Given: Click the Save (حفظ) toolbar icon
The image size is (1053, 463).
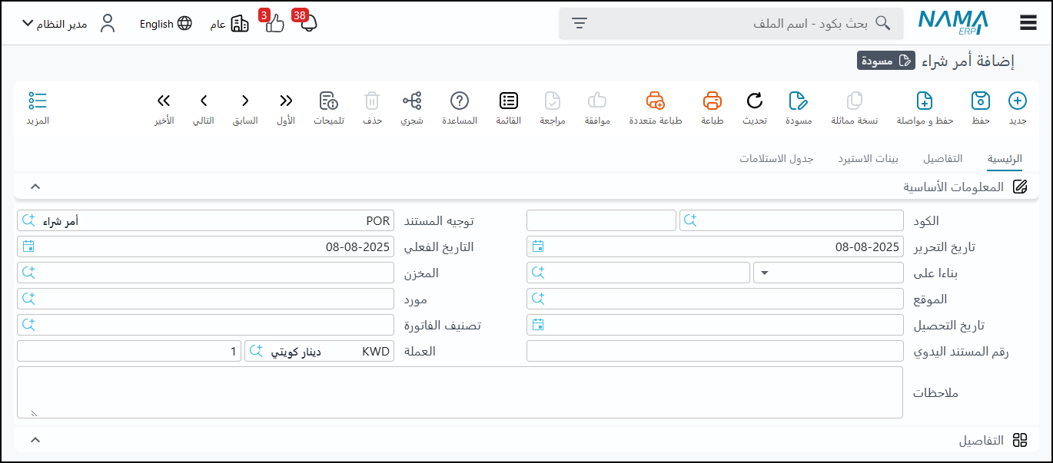Looking at the screenshot, I should click(x=980, y=101).
